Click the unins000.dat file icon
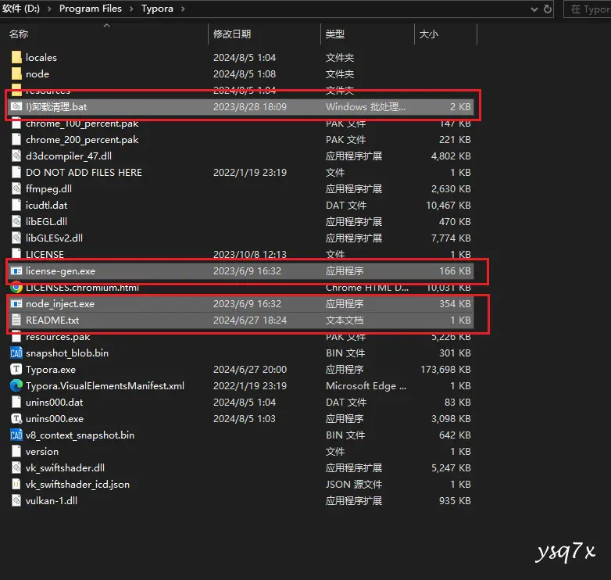 tap(16, 402)
